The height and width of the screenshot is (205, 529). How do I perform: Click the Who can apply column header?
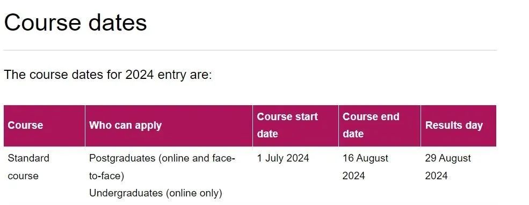[x=126, y=126]
